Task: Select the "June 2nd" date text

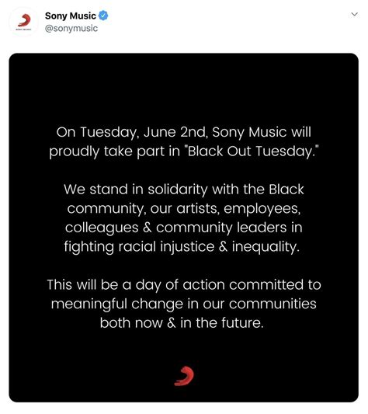Action: point(174,132)
